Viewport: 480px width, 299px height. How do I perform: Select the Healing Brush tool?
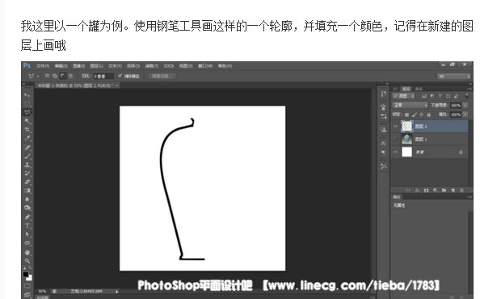tap(27, 147)
